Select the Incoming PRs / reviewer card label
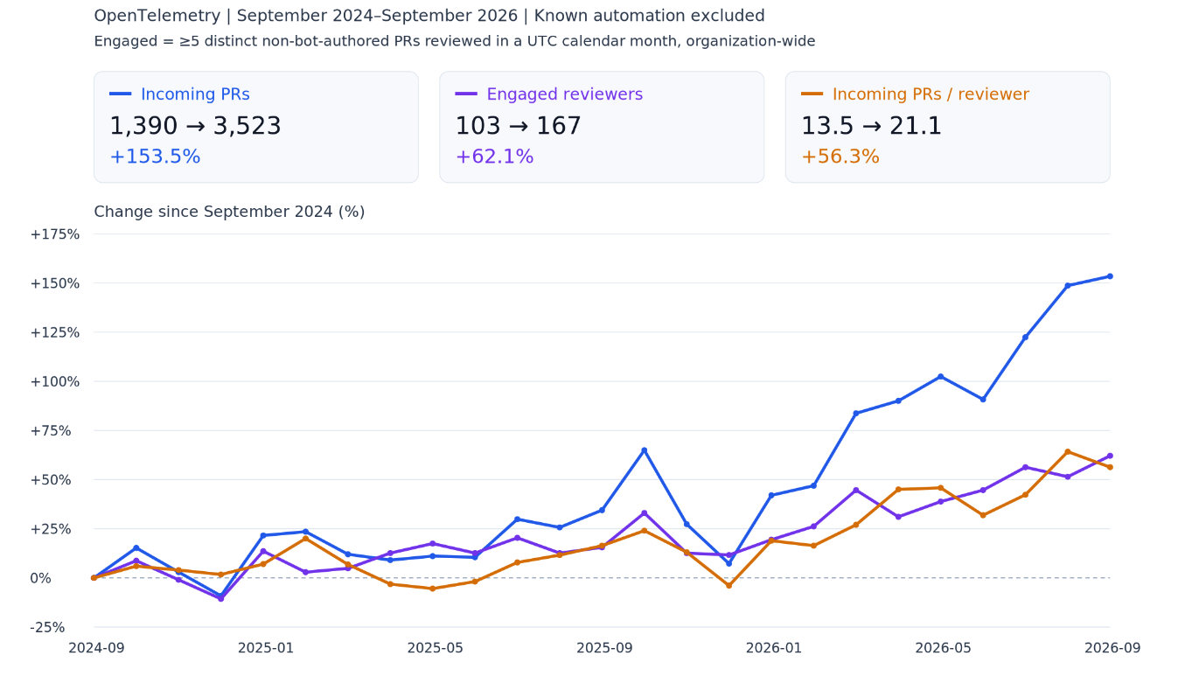Image resolution: width=1192 pixels, height=676 pixels. (x=931, y=94)
